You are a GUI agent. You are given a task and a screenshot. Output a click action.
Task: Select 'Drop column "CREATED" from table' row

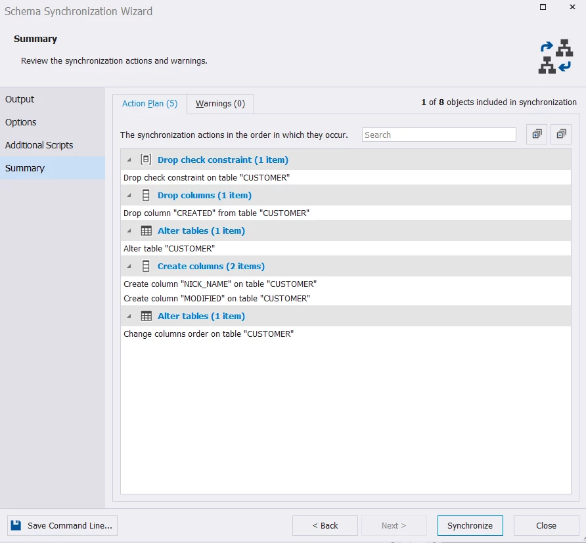click(346, 213)
